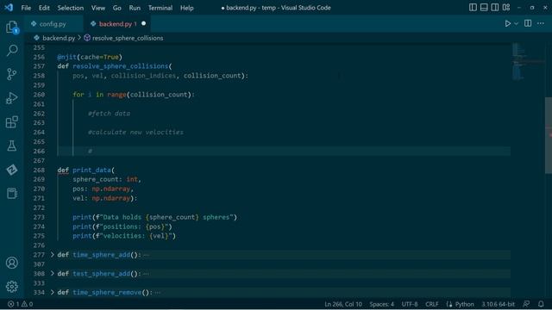Open the Manage gear menu
Image resolution: width=552 pixels, height=310 pixels.
pos(12,287)
